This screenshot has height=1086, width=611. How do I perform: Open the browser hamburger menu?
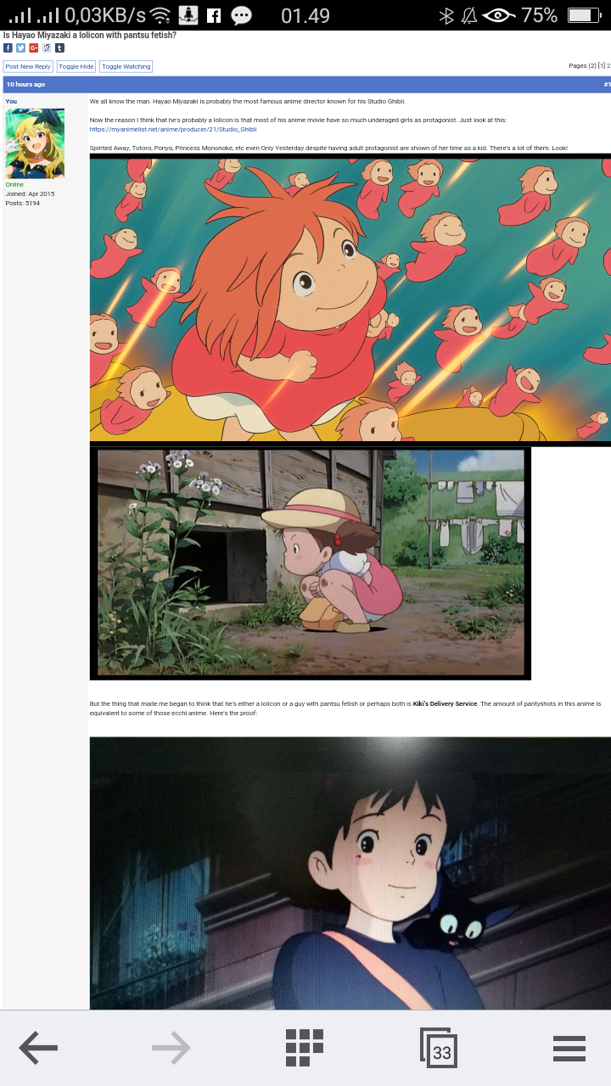pos(569,1049)
